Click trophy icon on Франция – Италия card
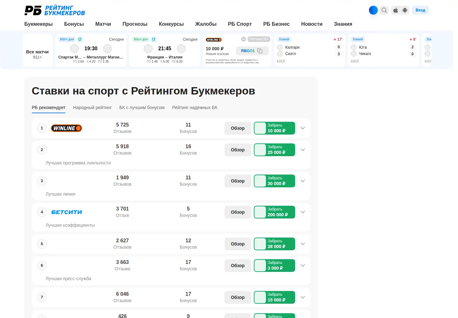This screenshot has height=318, width=458. 154,39
